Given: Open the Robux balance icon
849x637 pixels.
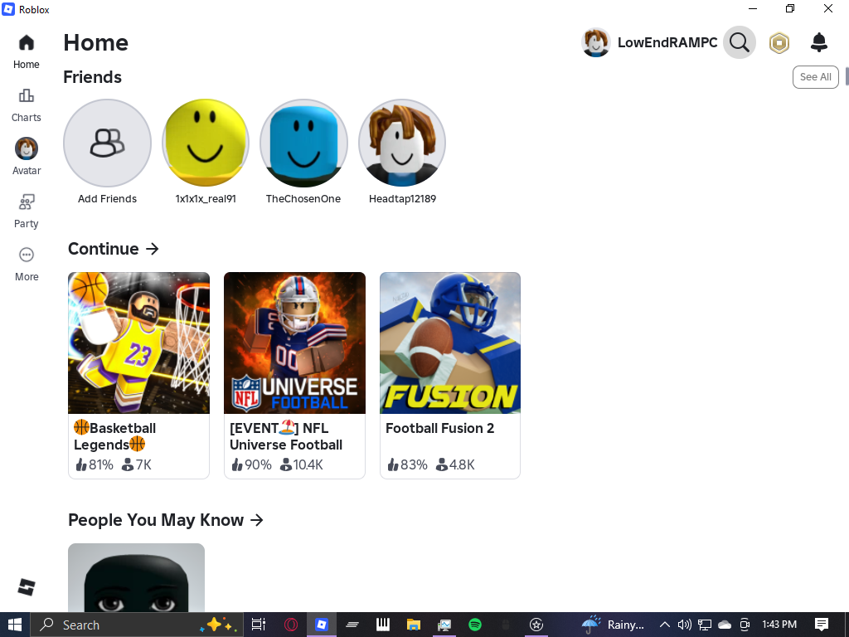Looking at the screenshot, I should 779,43.
